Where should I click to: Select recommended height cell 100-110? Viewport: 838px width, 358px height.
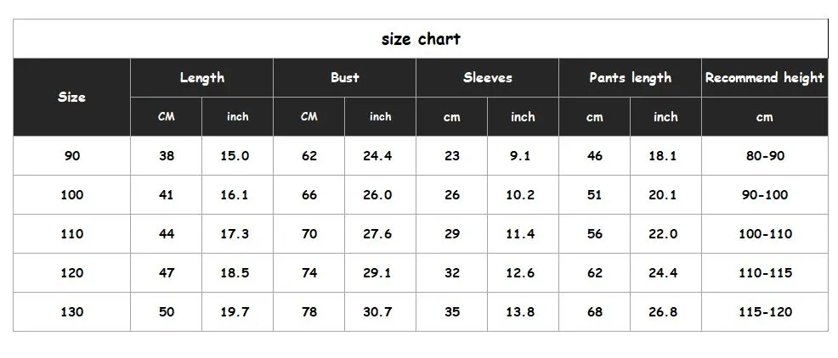[x=764, y=234]
